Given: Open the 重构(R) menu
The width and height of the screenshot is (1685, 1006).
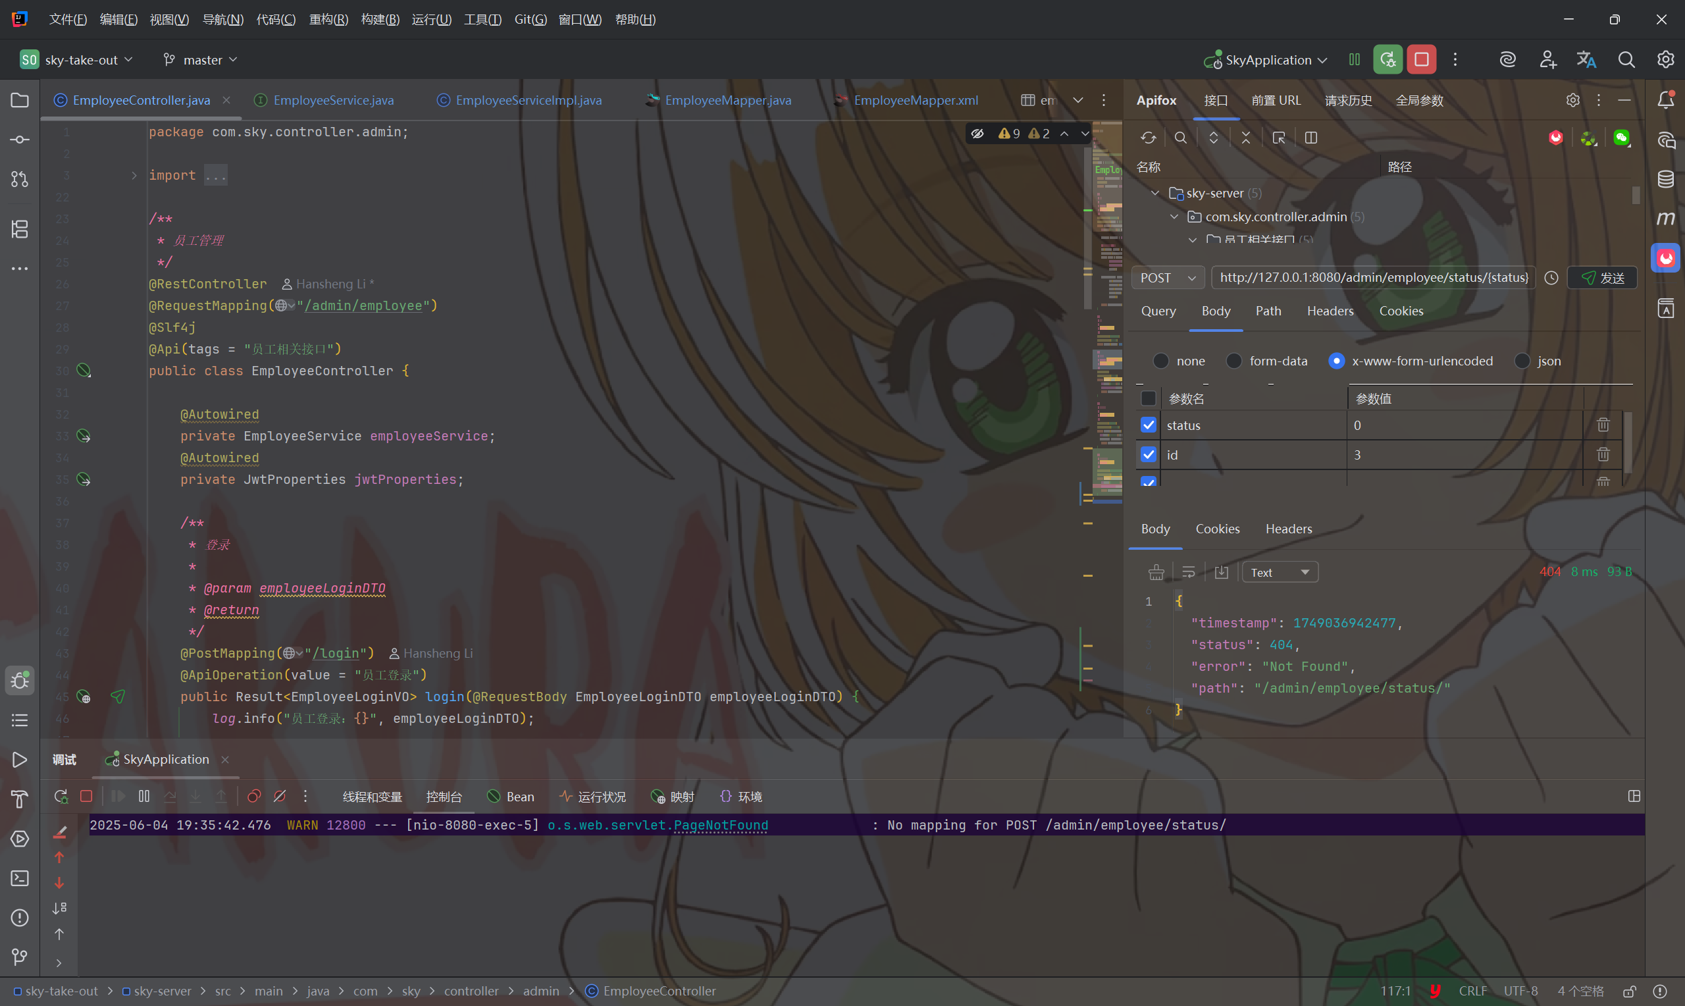Looking at the screenshot, I should pos(328,20).
